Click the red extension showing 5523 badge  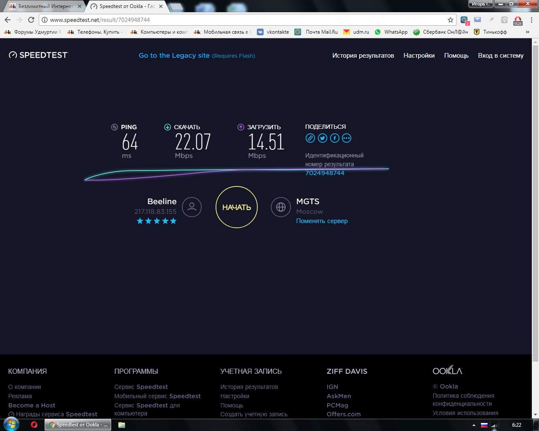(x=518, y=20)
